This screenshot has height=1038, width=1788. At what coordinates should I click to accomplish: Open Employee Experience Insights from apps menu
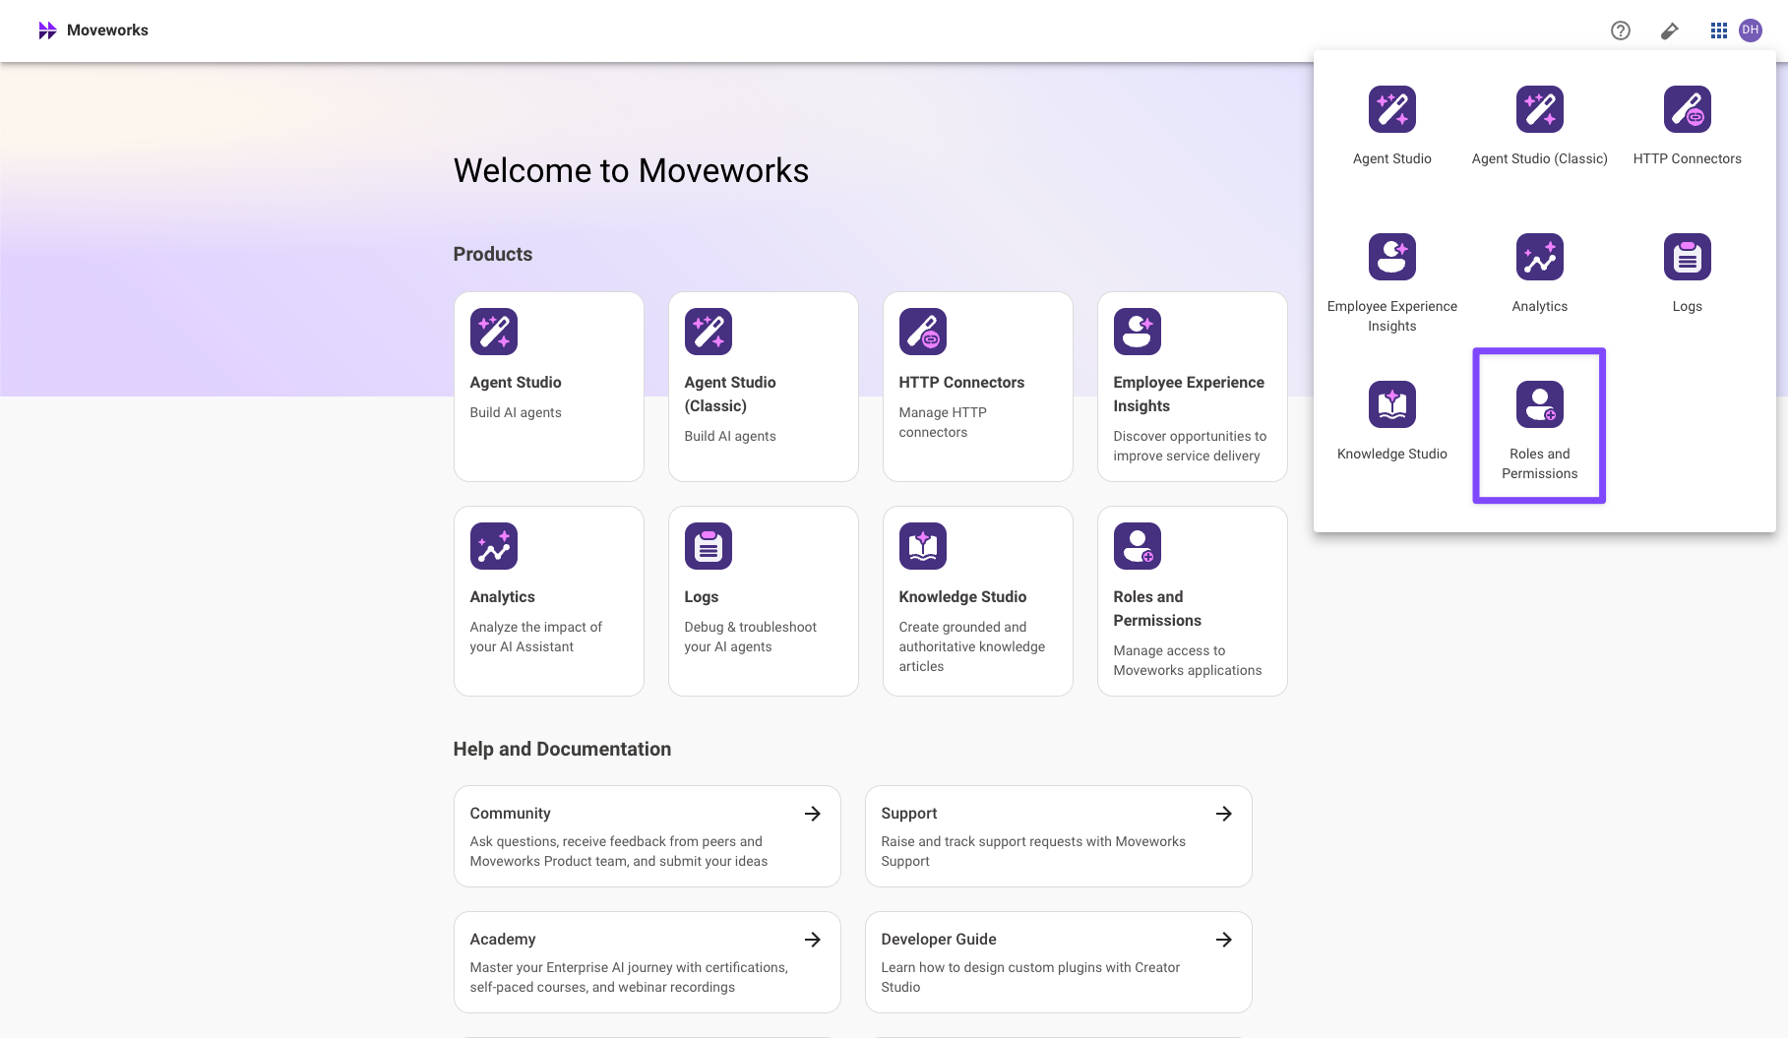[1392, 283]
